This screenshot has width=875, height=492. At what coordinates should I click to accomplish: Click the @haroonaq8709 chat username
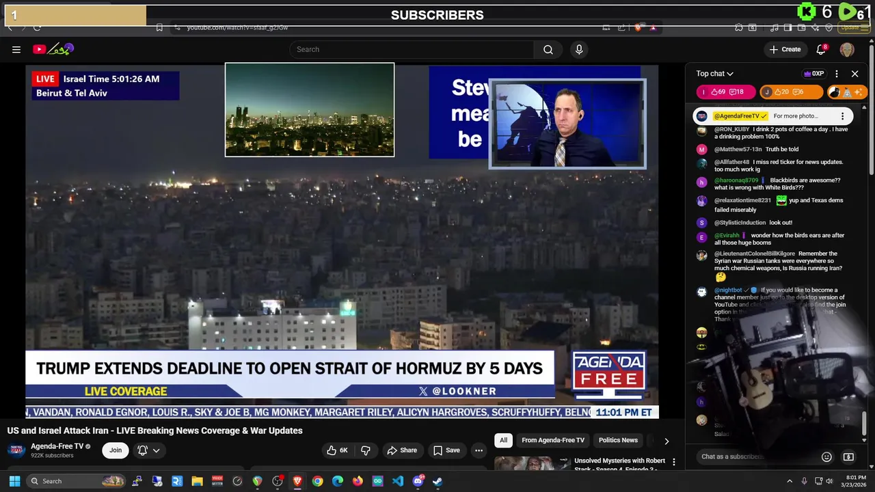pos(736,180)
